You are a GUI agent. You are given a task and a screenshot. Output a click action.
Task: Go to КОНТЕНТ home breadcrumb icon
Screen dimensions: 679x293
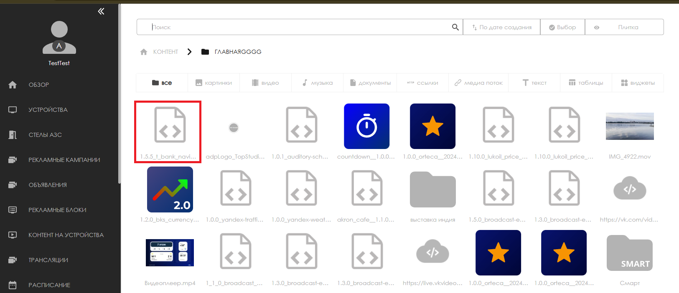(144, 52)
